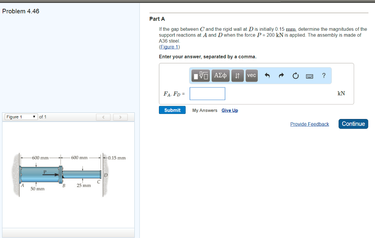Reset the answer with the circular arrow icon

coord(296,75)
